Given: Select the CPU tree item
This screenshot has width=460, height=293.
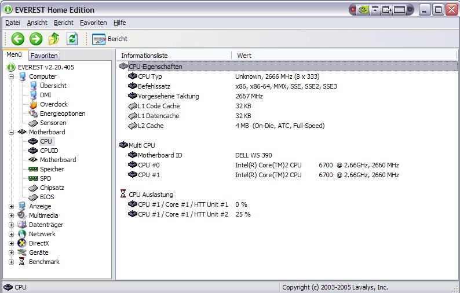Looking at the screenshot, I should click(x=46, y=141).
